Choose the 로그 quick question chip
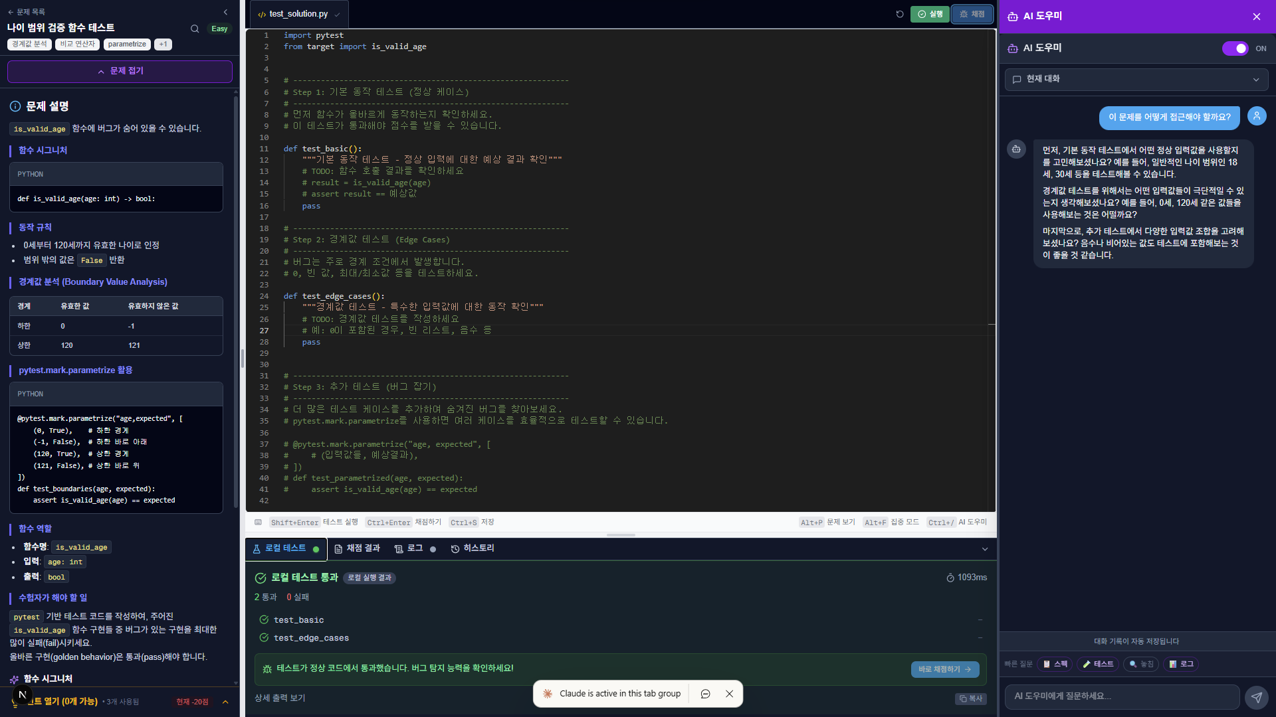 click(1181, 664)
